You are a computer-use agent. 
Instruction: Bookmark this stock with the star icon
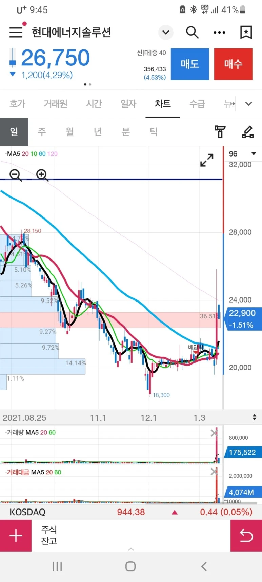point(246,33)
